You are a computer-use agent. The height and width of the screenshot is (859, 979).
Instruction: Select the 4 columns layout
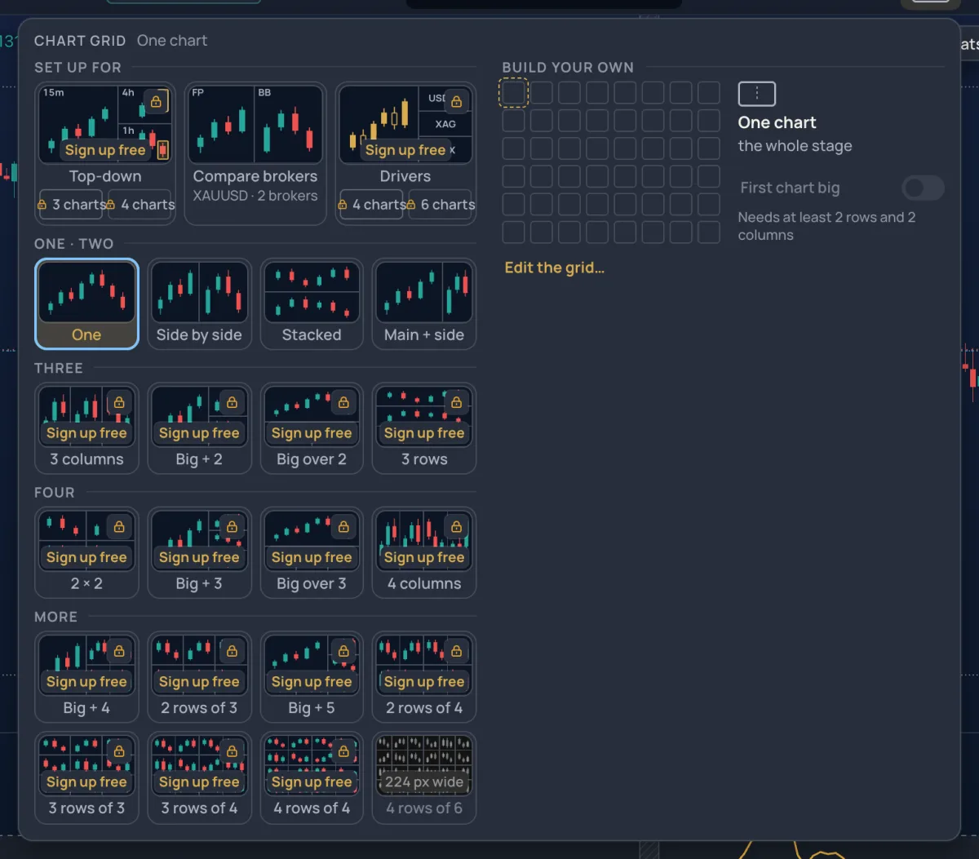pos(424,553)
